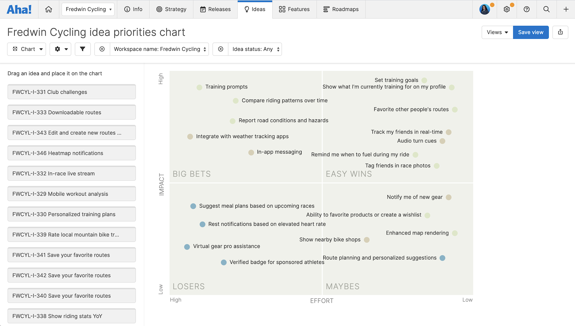
Task: Click the Training prompts idea dot
Action: (199, 87)
